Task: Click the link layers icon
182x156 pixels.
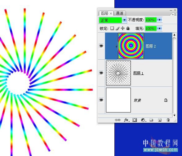Action: [118, 120]
